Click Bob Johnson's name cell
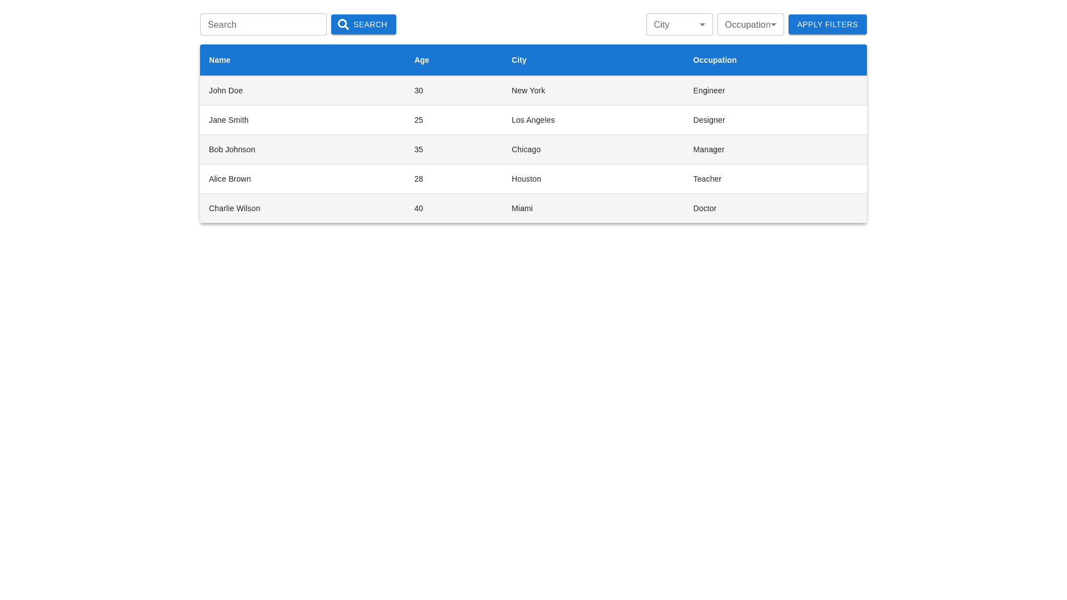The height and width of the screenshot is (600, 1067). coord(232,149)
